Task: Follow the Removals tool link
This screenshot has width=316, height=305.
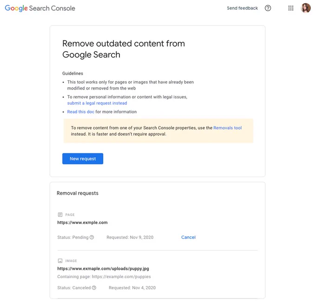Action: pos(228,128)
